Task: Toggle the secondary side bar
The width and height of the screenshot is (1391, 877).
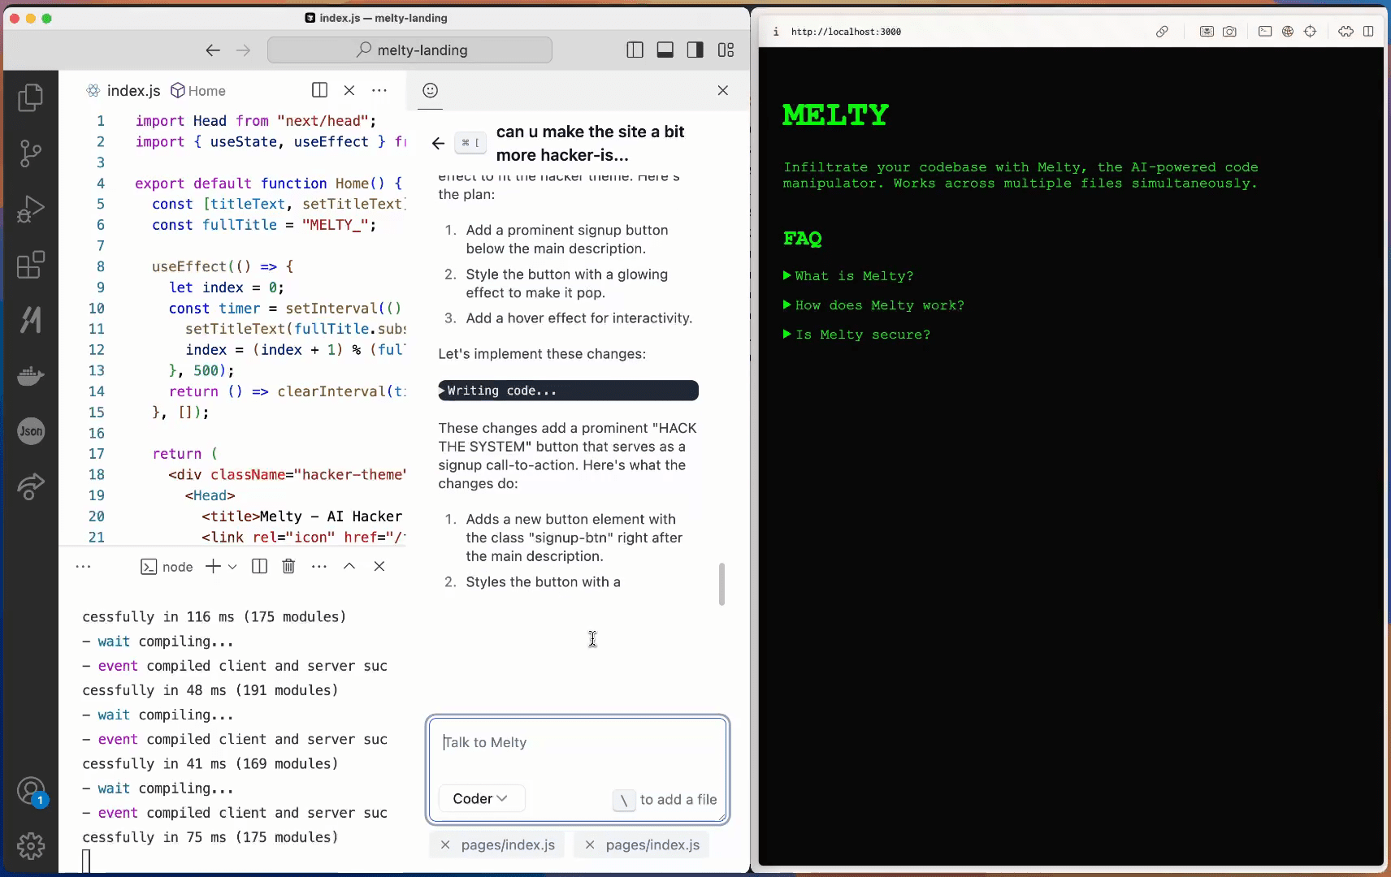Action: tap(695, 50)
